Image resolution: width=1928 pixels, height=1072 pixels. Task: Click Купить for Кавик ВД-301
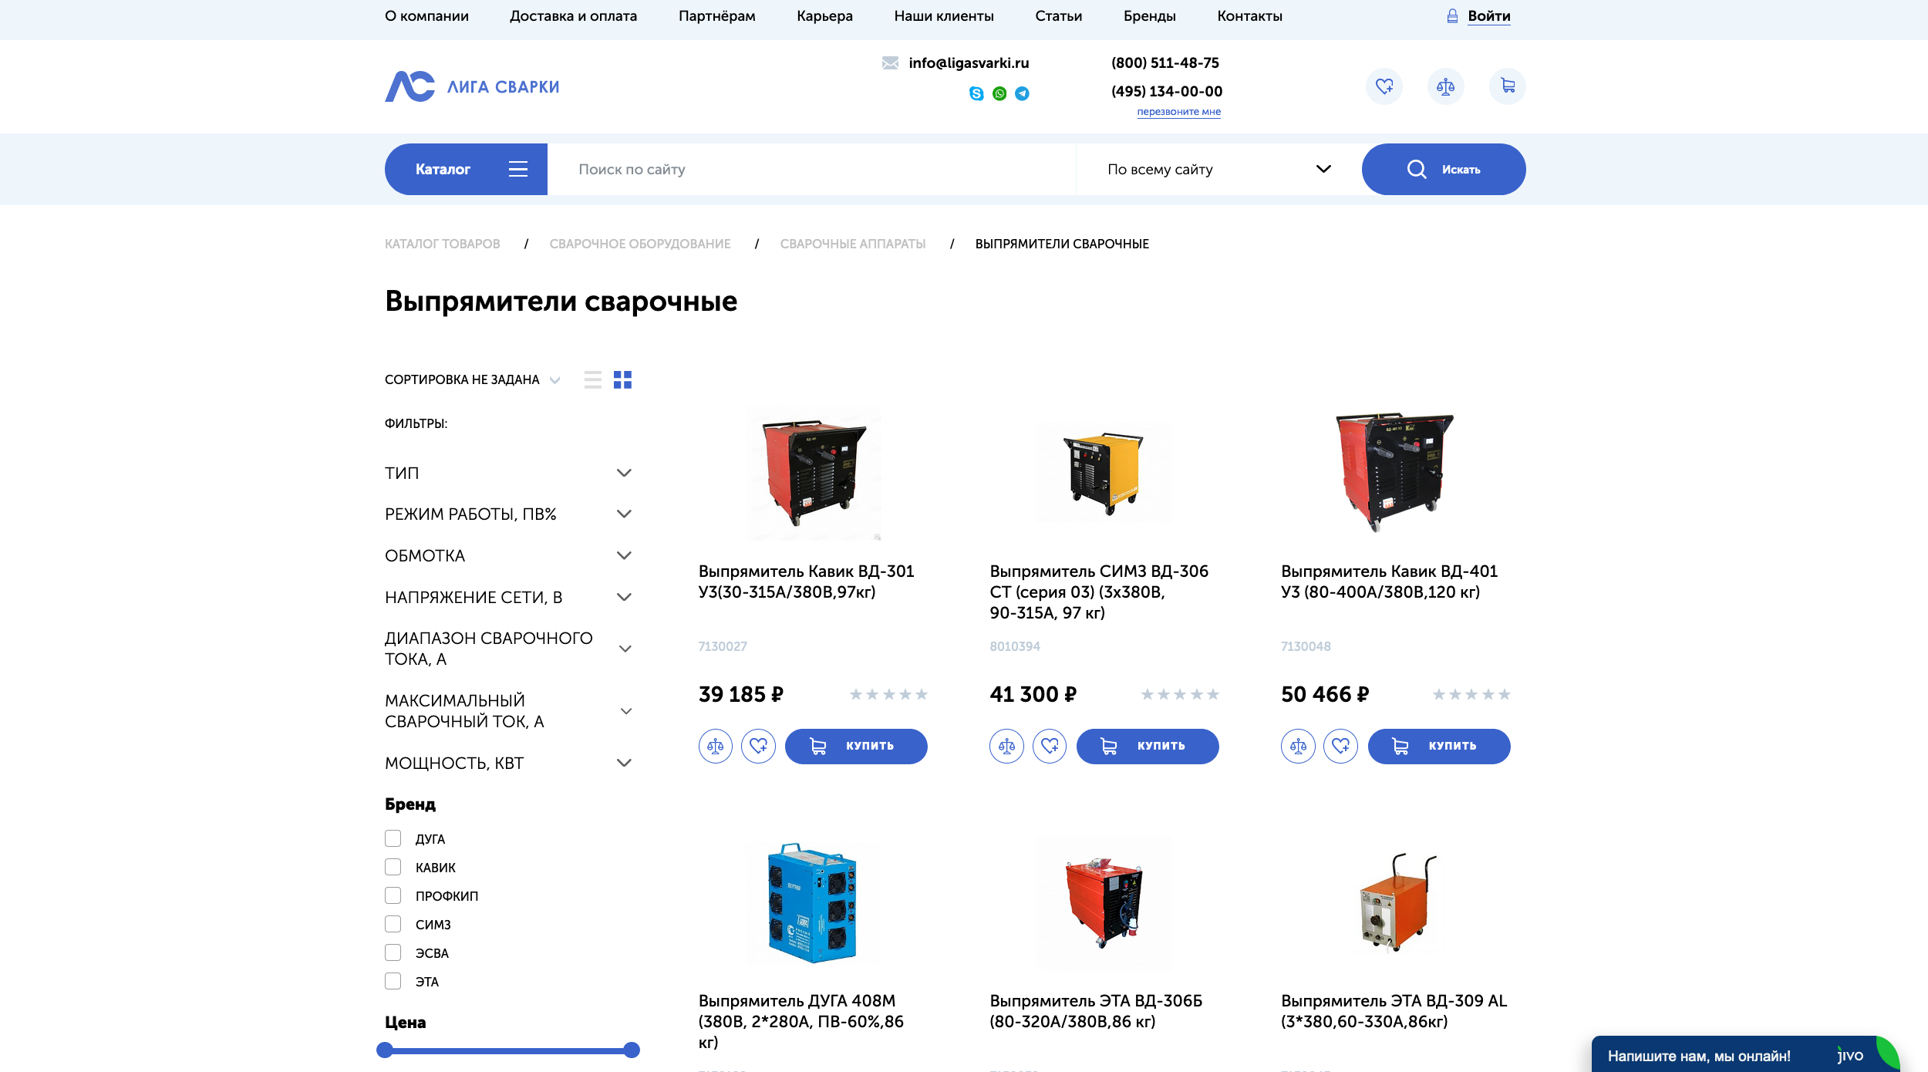pos(856,746)
